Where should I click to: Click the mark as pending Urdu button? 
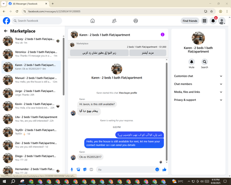pyautogui.click(x=99, y=53)
